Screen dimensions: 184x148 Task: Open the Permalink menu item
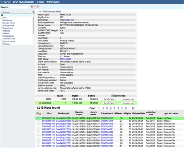pos(53,2)
